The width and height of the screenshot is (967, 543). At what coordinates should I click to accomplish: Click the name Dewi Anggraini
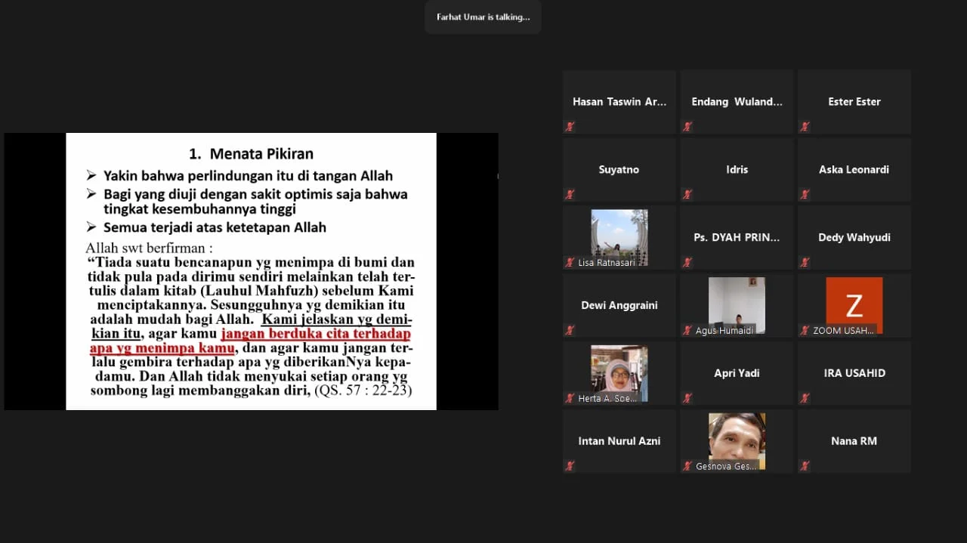click(x=619, y=305)
